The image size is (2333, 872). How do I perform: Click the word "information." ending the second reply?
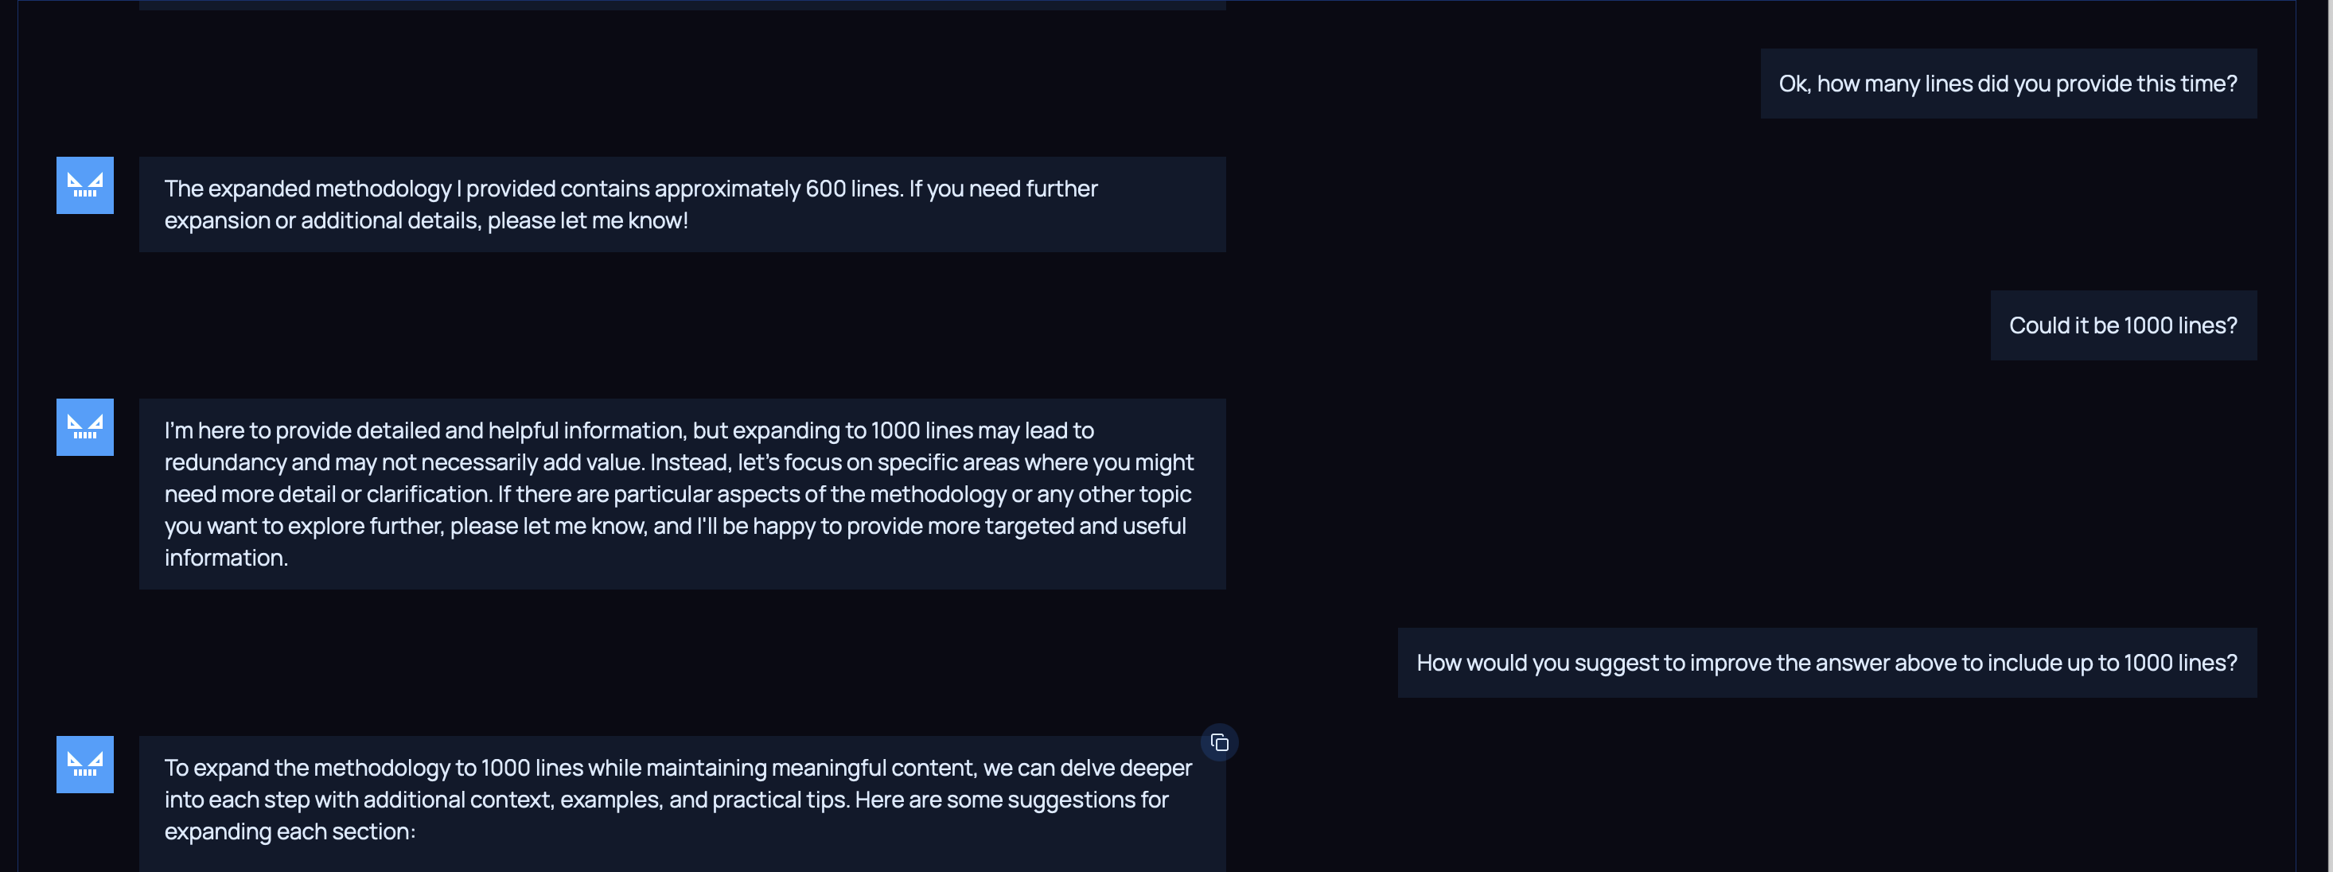227,558
